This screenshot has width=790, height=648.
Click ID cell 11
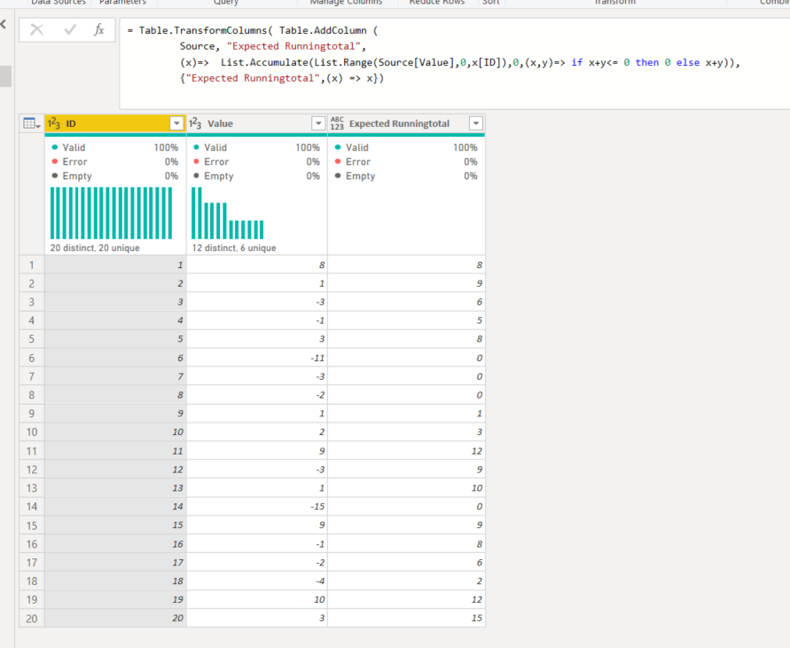pyautogui.click(x=115, y=451)
